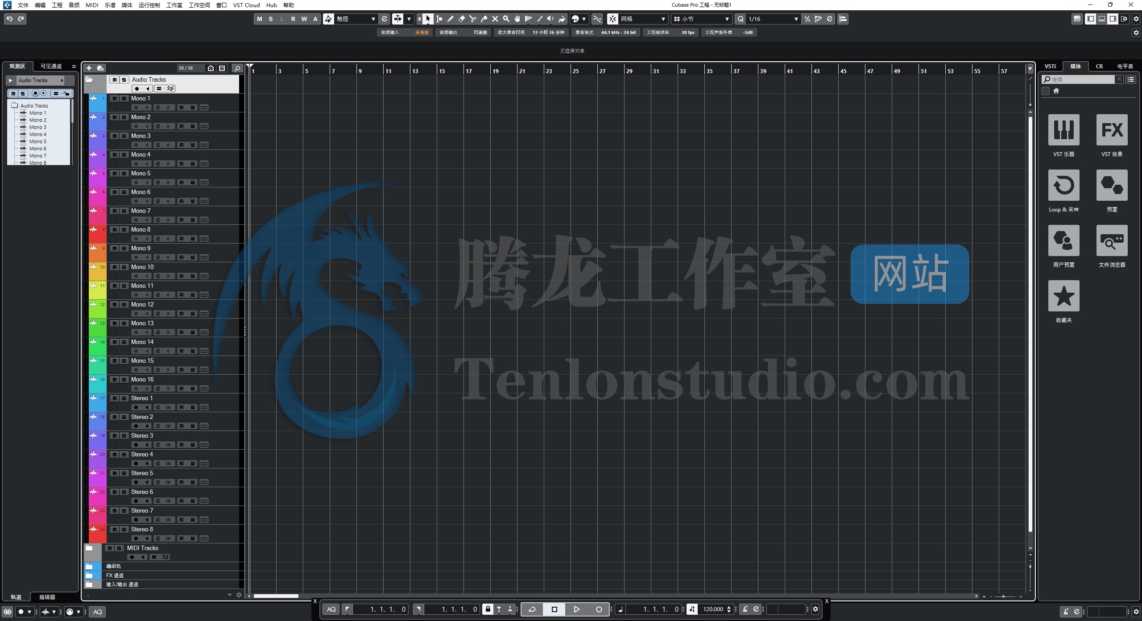Screen dimensions: 1142x621
Task: Expand the MIDI Tracks folder
Action: click(89, 548)
